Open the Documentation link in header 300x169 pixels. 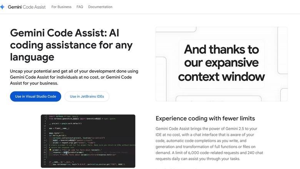[x=100, y=7]
